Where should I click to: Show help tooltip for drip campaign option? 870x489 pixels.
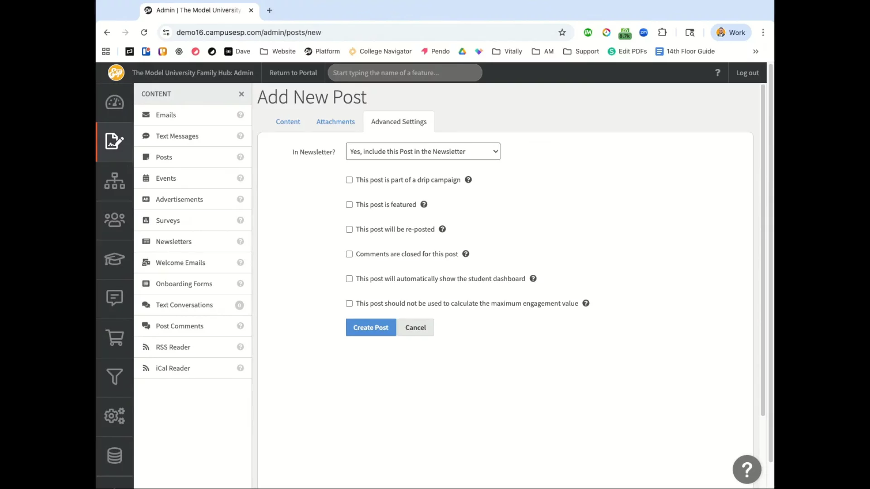point(469,180)
